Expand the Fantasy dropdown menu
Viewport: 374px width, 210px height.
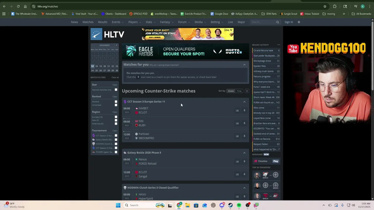[x=167, y=22]
